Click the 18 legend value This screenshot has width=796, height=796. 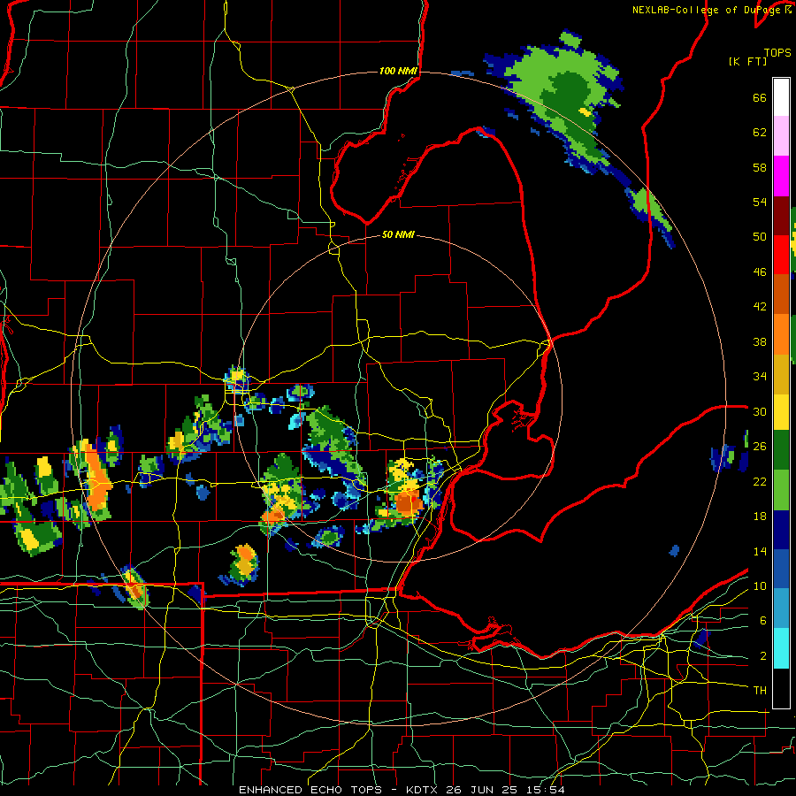(760, 517)
